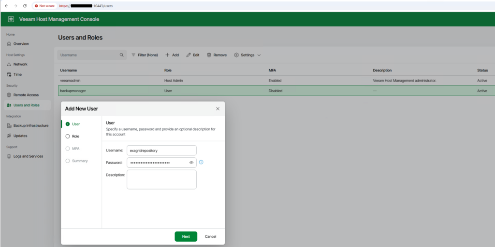495x247 pixels.
Task: Select the User step in wizard
Action: 75,124
